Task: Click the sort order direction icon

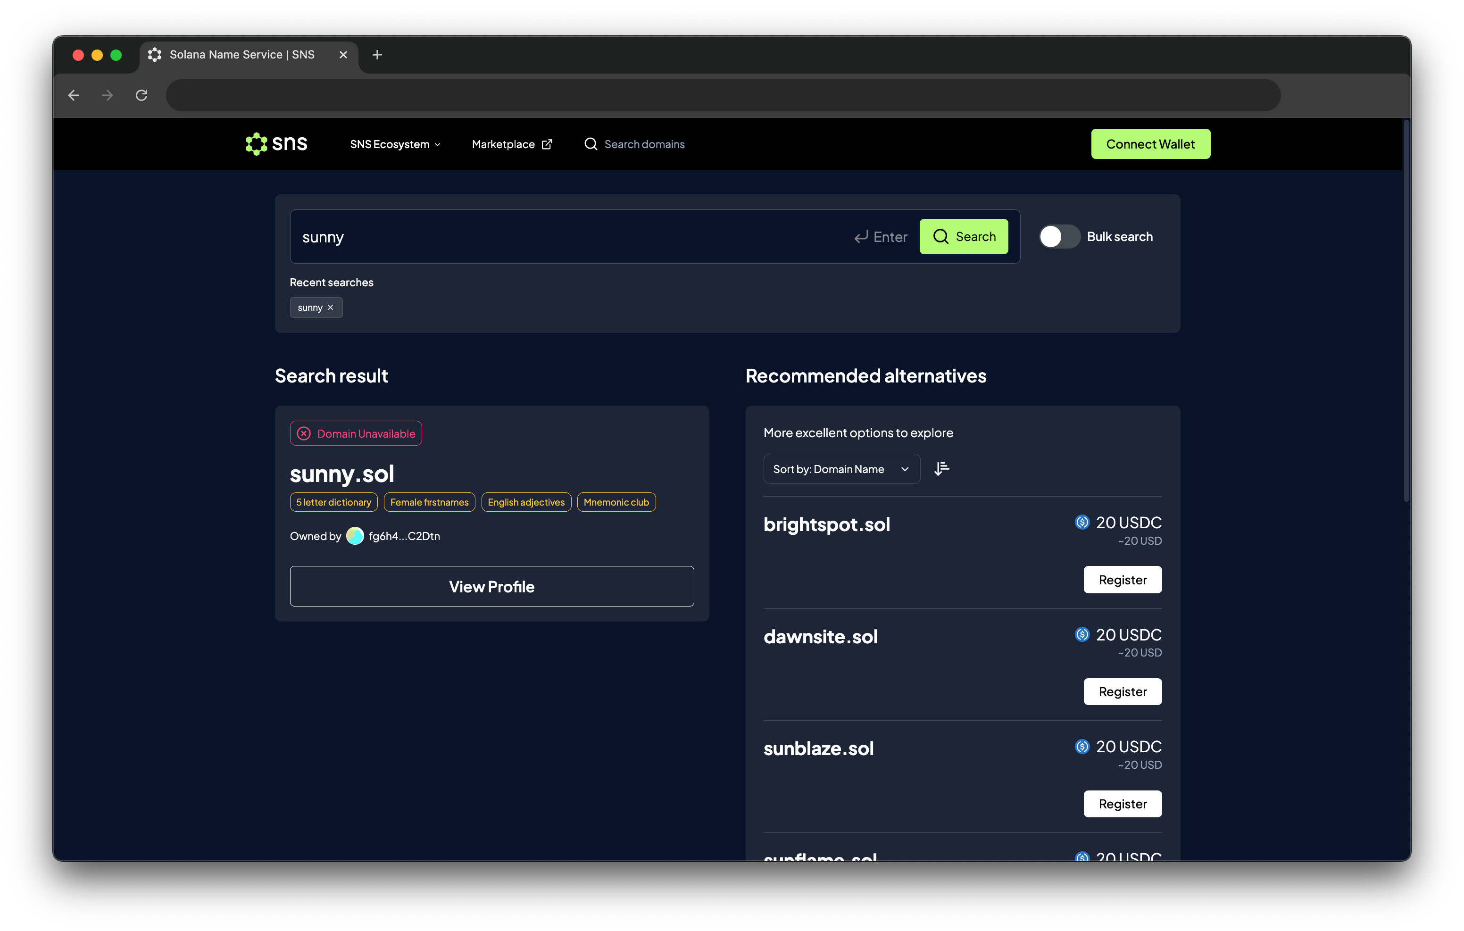Action: coord(941,469)
